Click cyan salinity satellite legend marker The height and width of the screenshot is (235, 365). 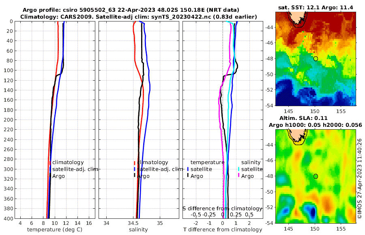(x=239, y=169)
